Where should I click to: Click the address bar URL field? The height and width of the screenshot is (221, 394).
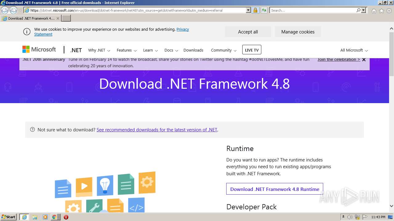point(135,10)
